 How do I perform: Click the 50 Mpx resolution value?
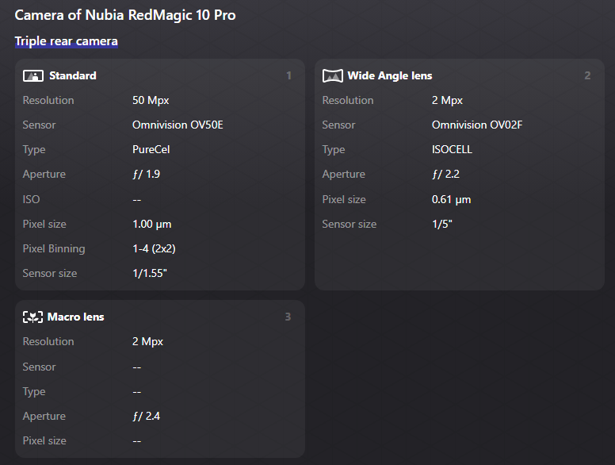click(x=151, y=101)
